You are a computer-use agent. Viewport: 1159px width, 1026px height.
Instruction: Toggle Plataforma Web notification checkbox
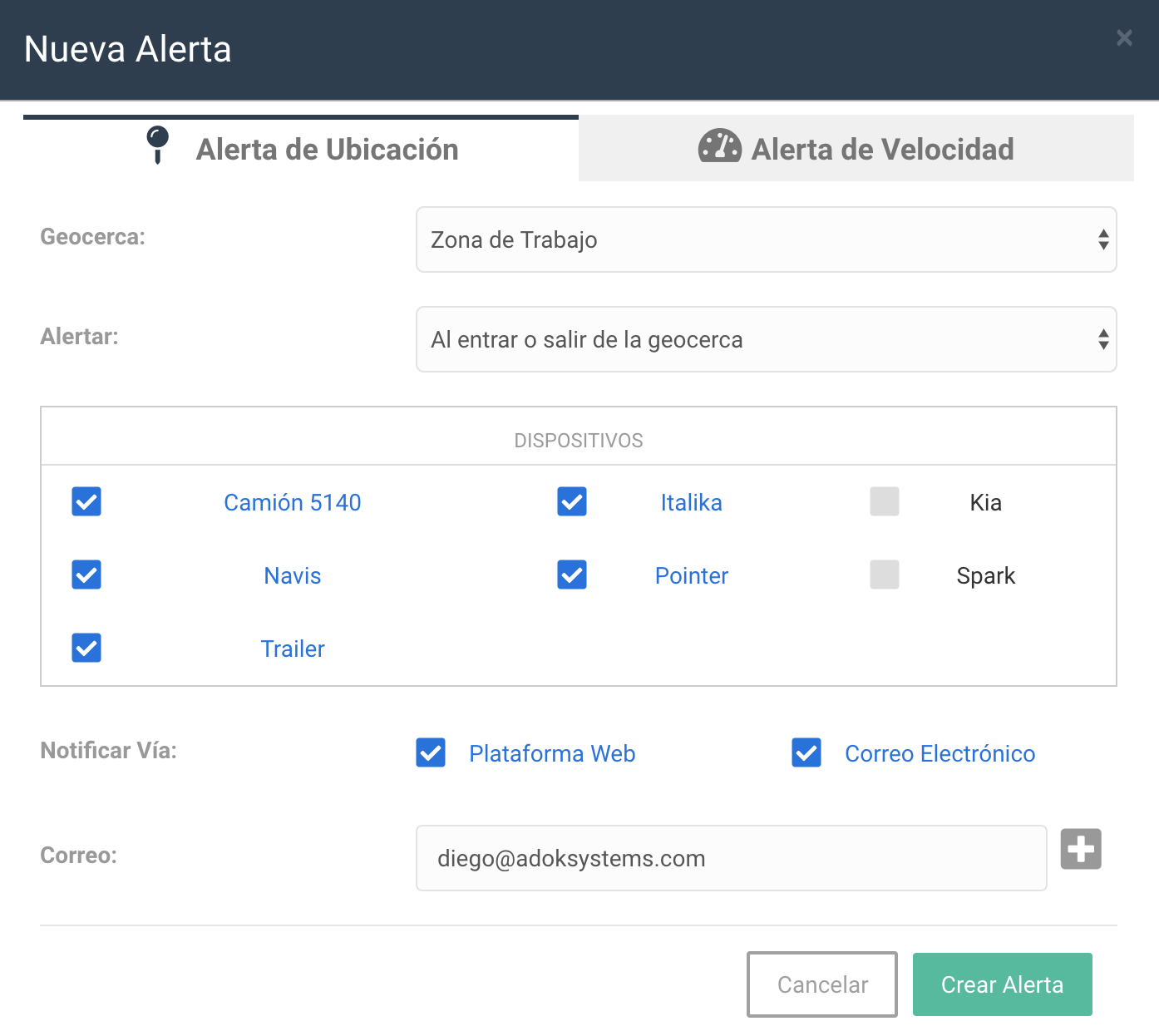coord(431,752)
